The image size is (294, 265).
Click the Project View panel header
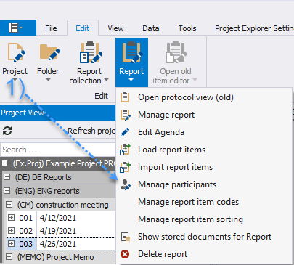(x=57, y=113)
